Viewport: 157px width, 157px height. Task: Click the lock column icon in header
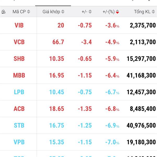(x=3, y=12)
